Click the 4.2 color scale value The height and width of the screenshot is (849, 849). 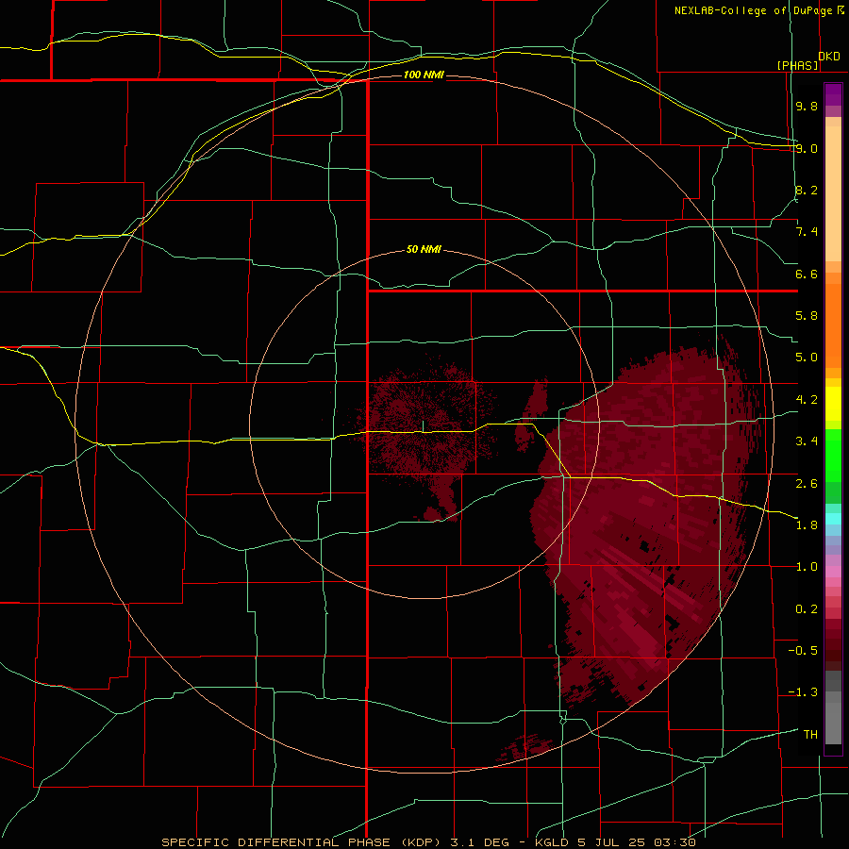(x=807, y=400)
